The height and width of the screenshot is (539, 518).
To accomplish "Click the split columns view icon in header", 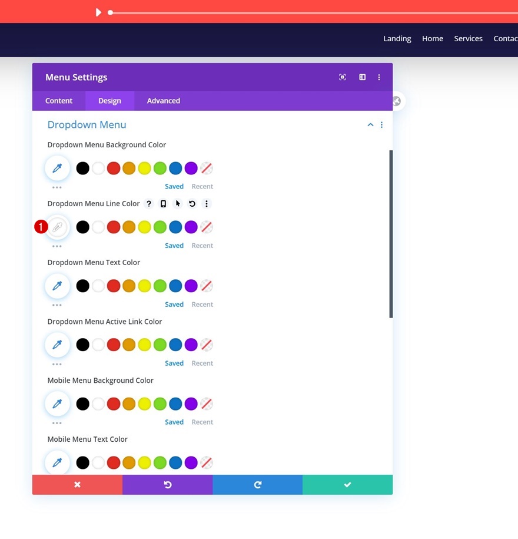I will (x=363, y=77).
